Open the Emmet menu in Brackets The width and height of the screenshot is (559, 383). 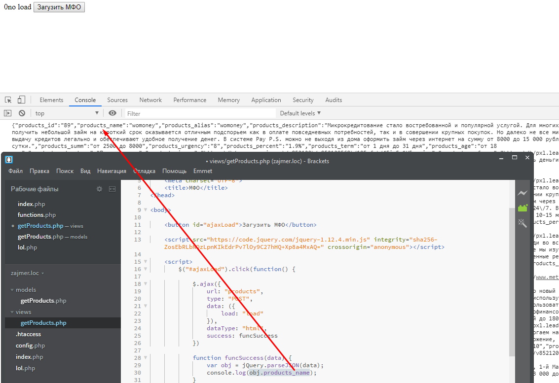pyautogui.click(x=202, y=171)
